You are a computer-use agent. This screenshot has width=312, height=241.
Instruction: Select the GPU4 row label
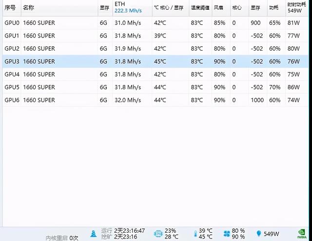pyautogui.click(x=12, y=74)
